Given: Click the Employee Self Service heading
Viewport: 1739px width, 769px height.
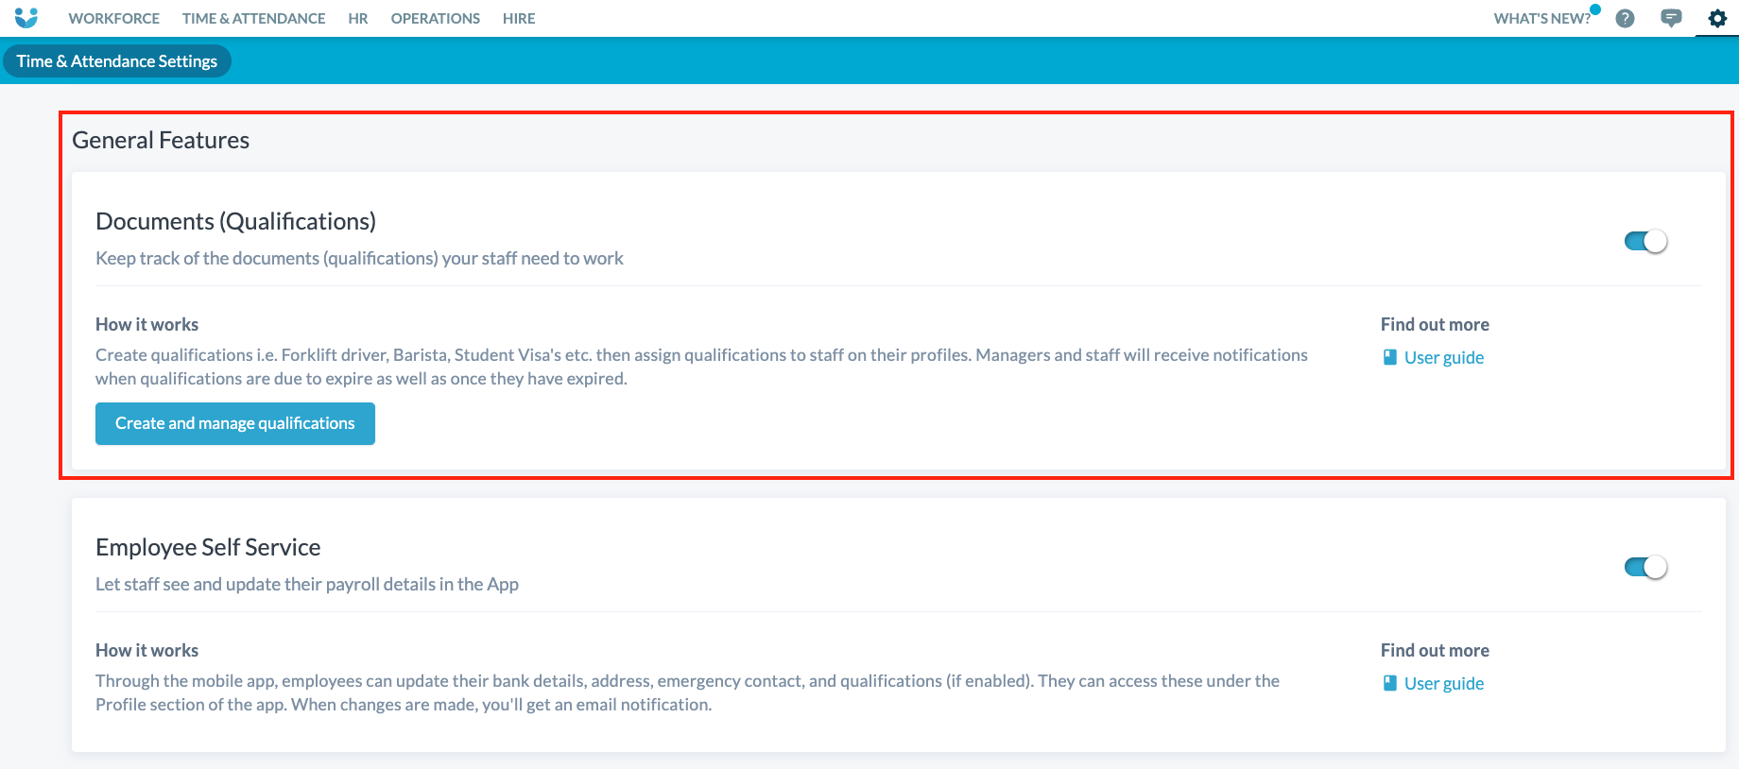Looking at the screenshot, I should pos(208,547).
